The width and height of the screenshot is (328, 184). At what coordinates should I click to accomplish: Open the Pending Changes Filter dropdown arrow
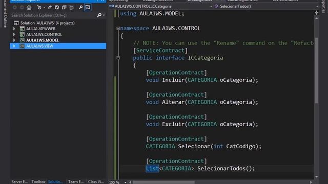coord(44,8)
